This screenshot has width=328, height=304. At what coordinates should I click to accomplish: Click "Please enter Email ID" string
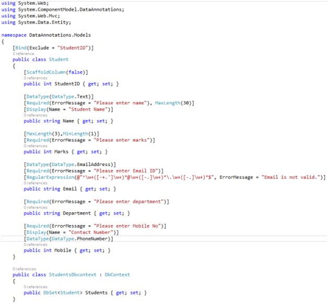click(x=126, y=171)
